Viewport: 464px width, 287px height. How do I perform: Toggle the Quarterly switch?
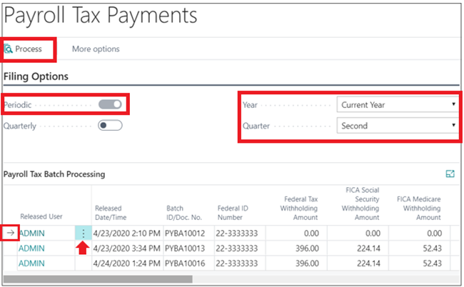click(x=110, y=126)
